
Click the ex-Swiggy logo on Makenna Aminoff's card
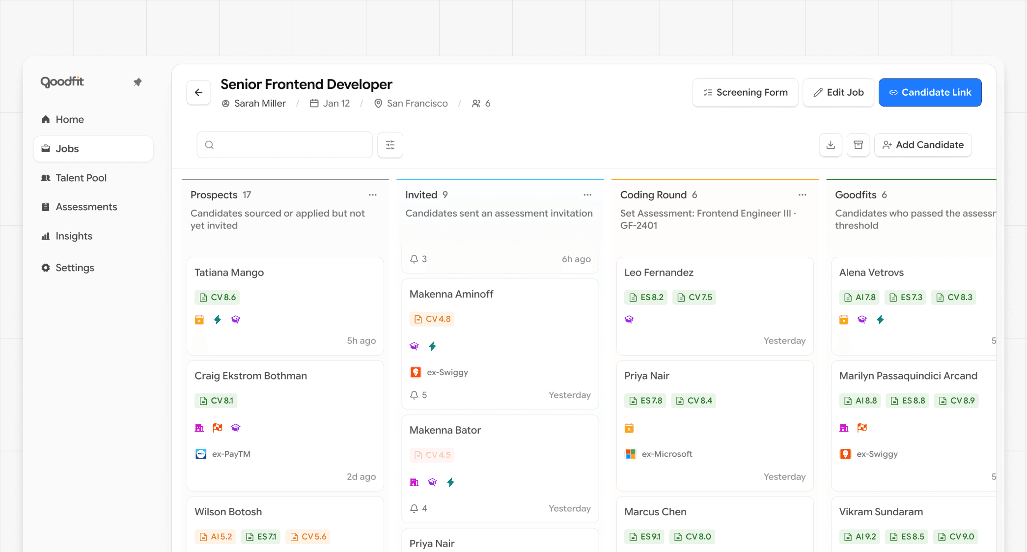[416, 372]
